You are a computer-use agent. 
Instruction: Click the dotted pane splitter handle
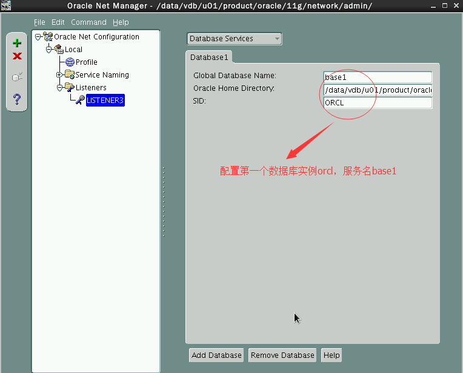pos(164,202)
